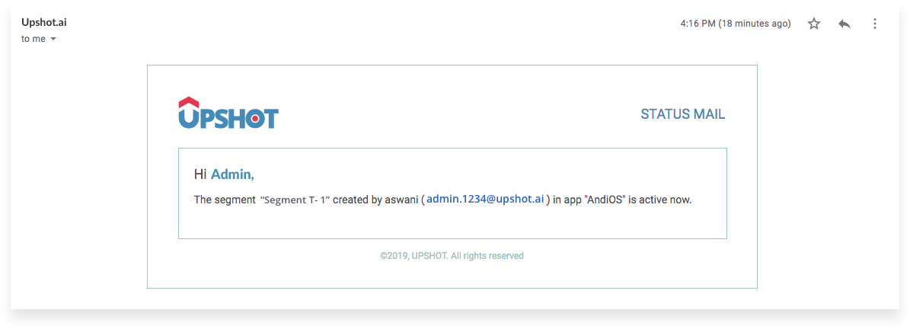Viewport: 910px width, 329px height.
Task: Click the "18 minutes ago" relative time
Action: (755, 24)
